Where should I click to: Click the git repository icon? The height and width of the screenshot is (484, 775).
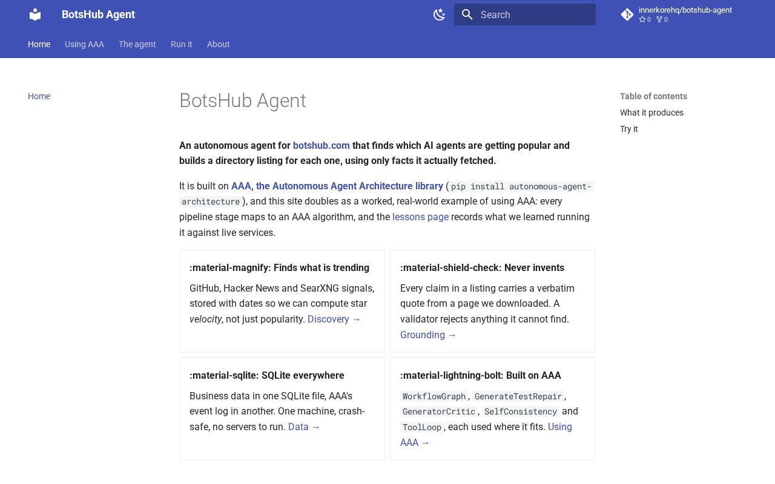point(627,15)
